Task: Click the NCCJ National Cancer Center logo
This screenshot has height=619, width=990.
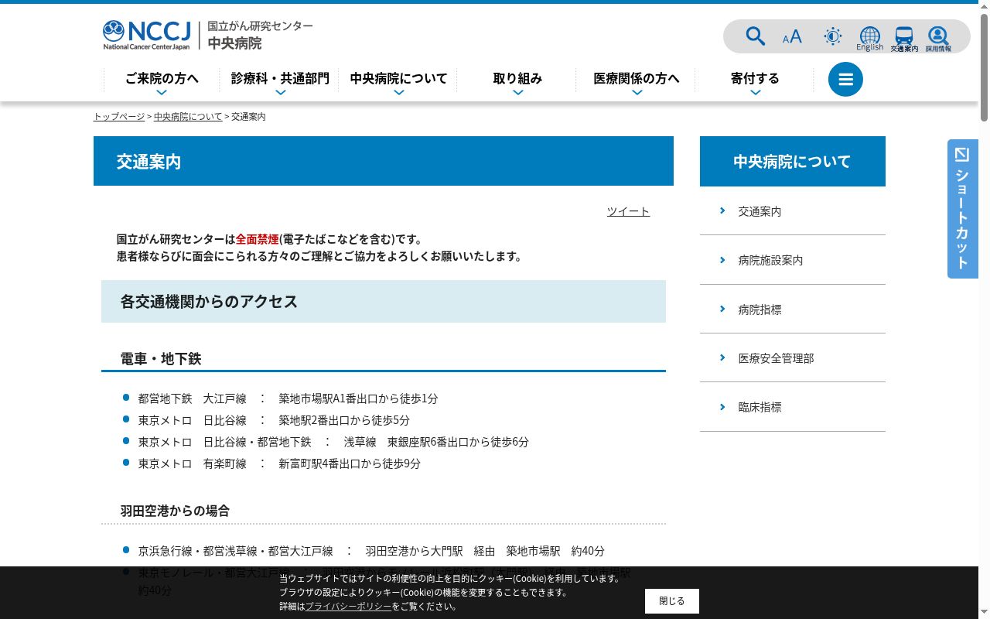Action: pos(147,35)
